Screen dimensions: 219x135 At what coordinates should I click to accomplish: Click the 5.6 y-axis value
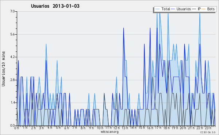pos(12,34)
